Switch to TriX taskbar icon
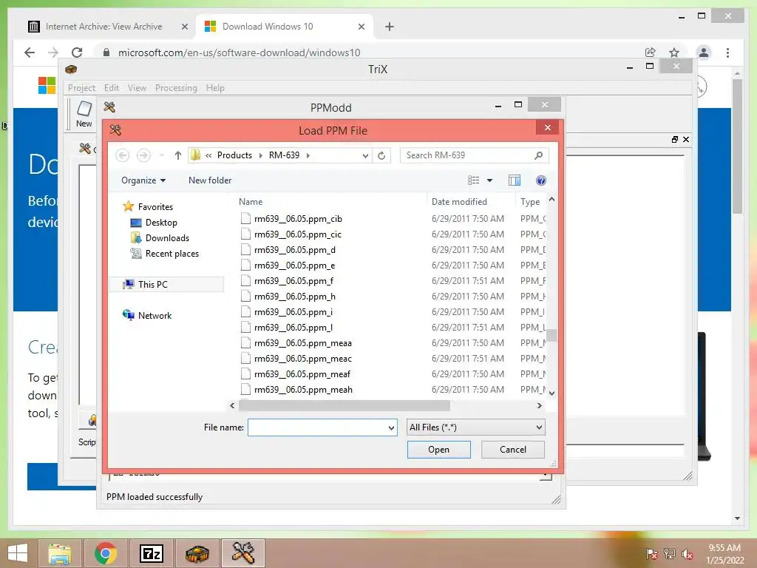 (x=197, y=553)
